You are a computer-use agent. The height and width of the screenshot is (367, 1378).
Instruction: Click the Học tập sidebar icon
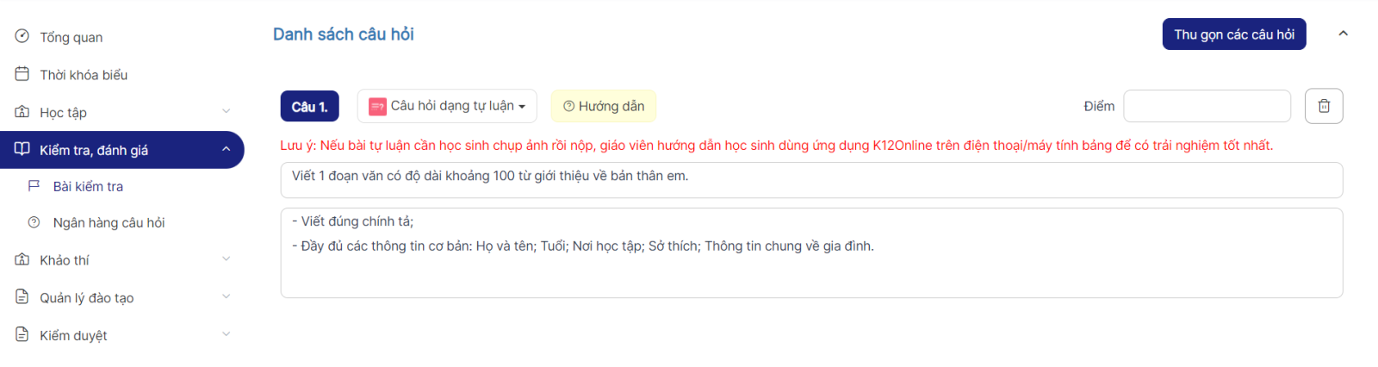[x=22, y=112]
